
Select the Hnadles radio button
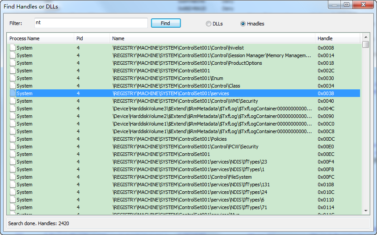(x=243, y=24)
